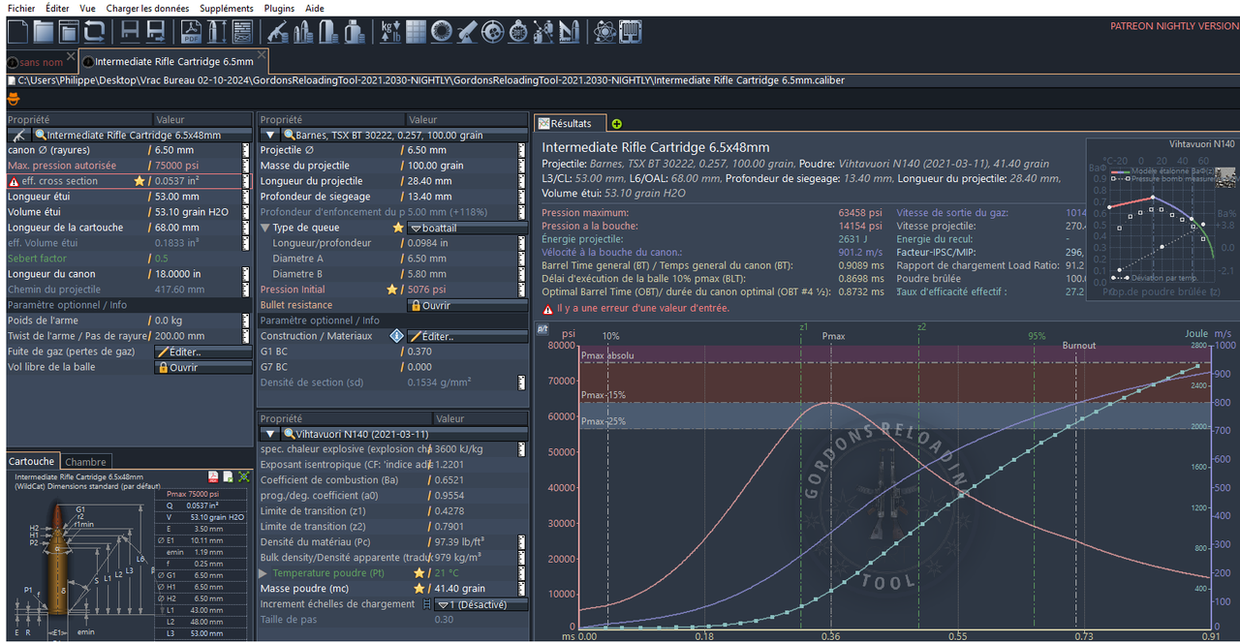Click the save floppy disk icon
This screenshot has height=643, width=1240.
[x=130, y=32]
